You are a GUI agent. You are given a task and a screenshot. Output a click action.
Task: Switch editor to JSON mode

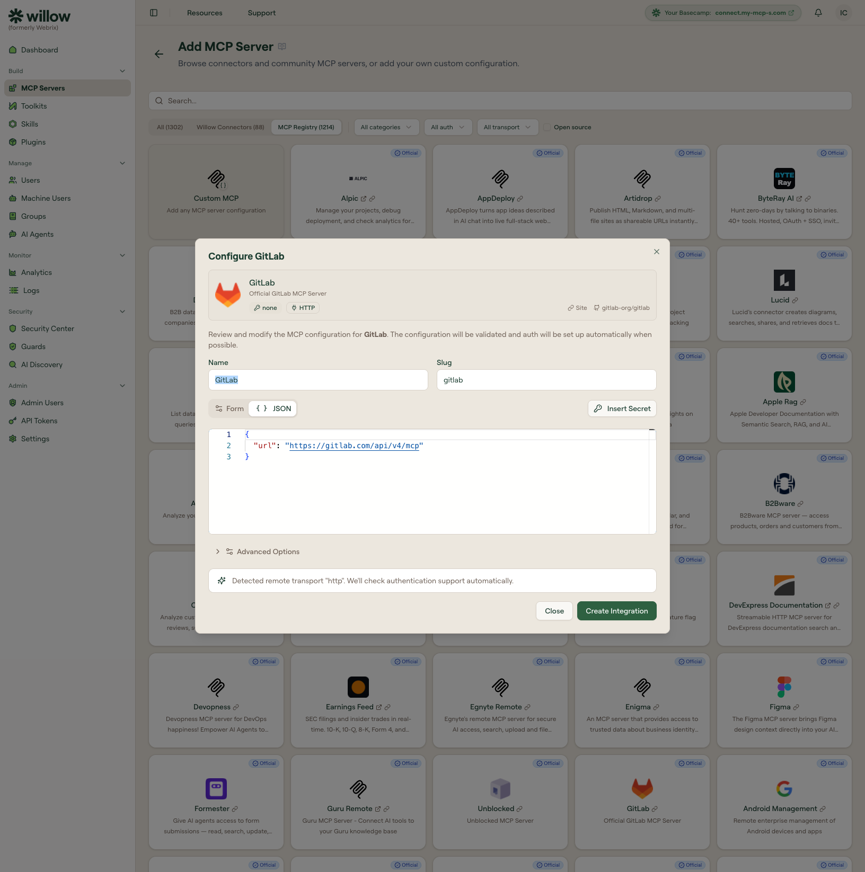[x=273, y=408]
